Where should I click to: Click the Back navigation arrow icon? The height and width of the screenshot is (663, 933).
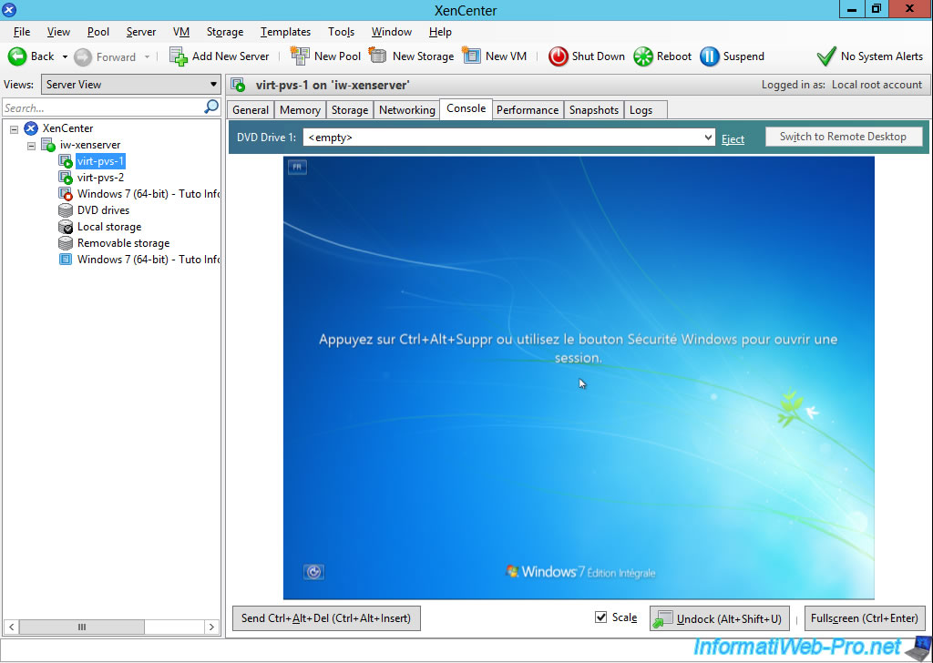coord(17,56)
